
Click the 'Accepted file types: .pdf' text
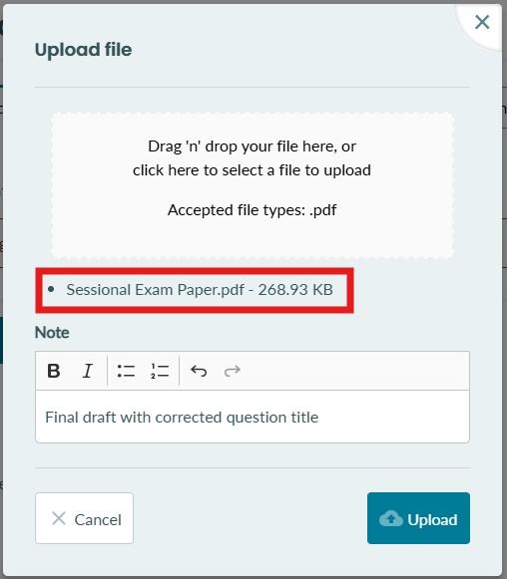[x=252, y=209]
